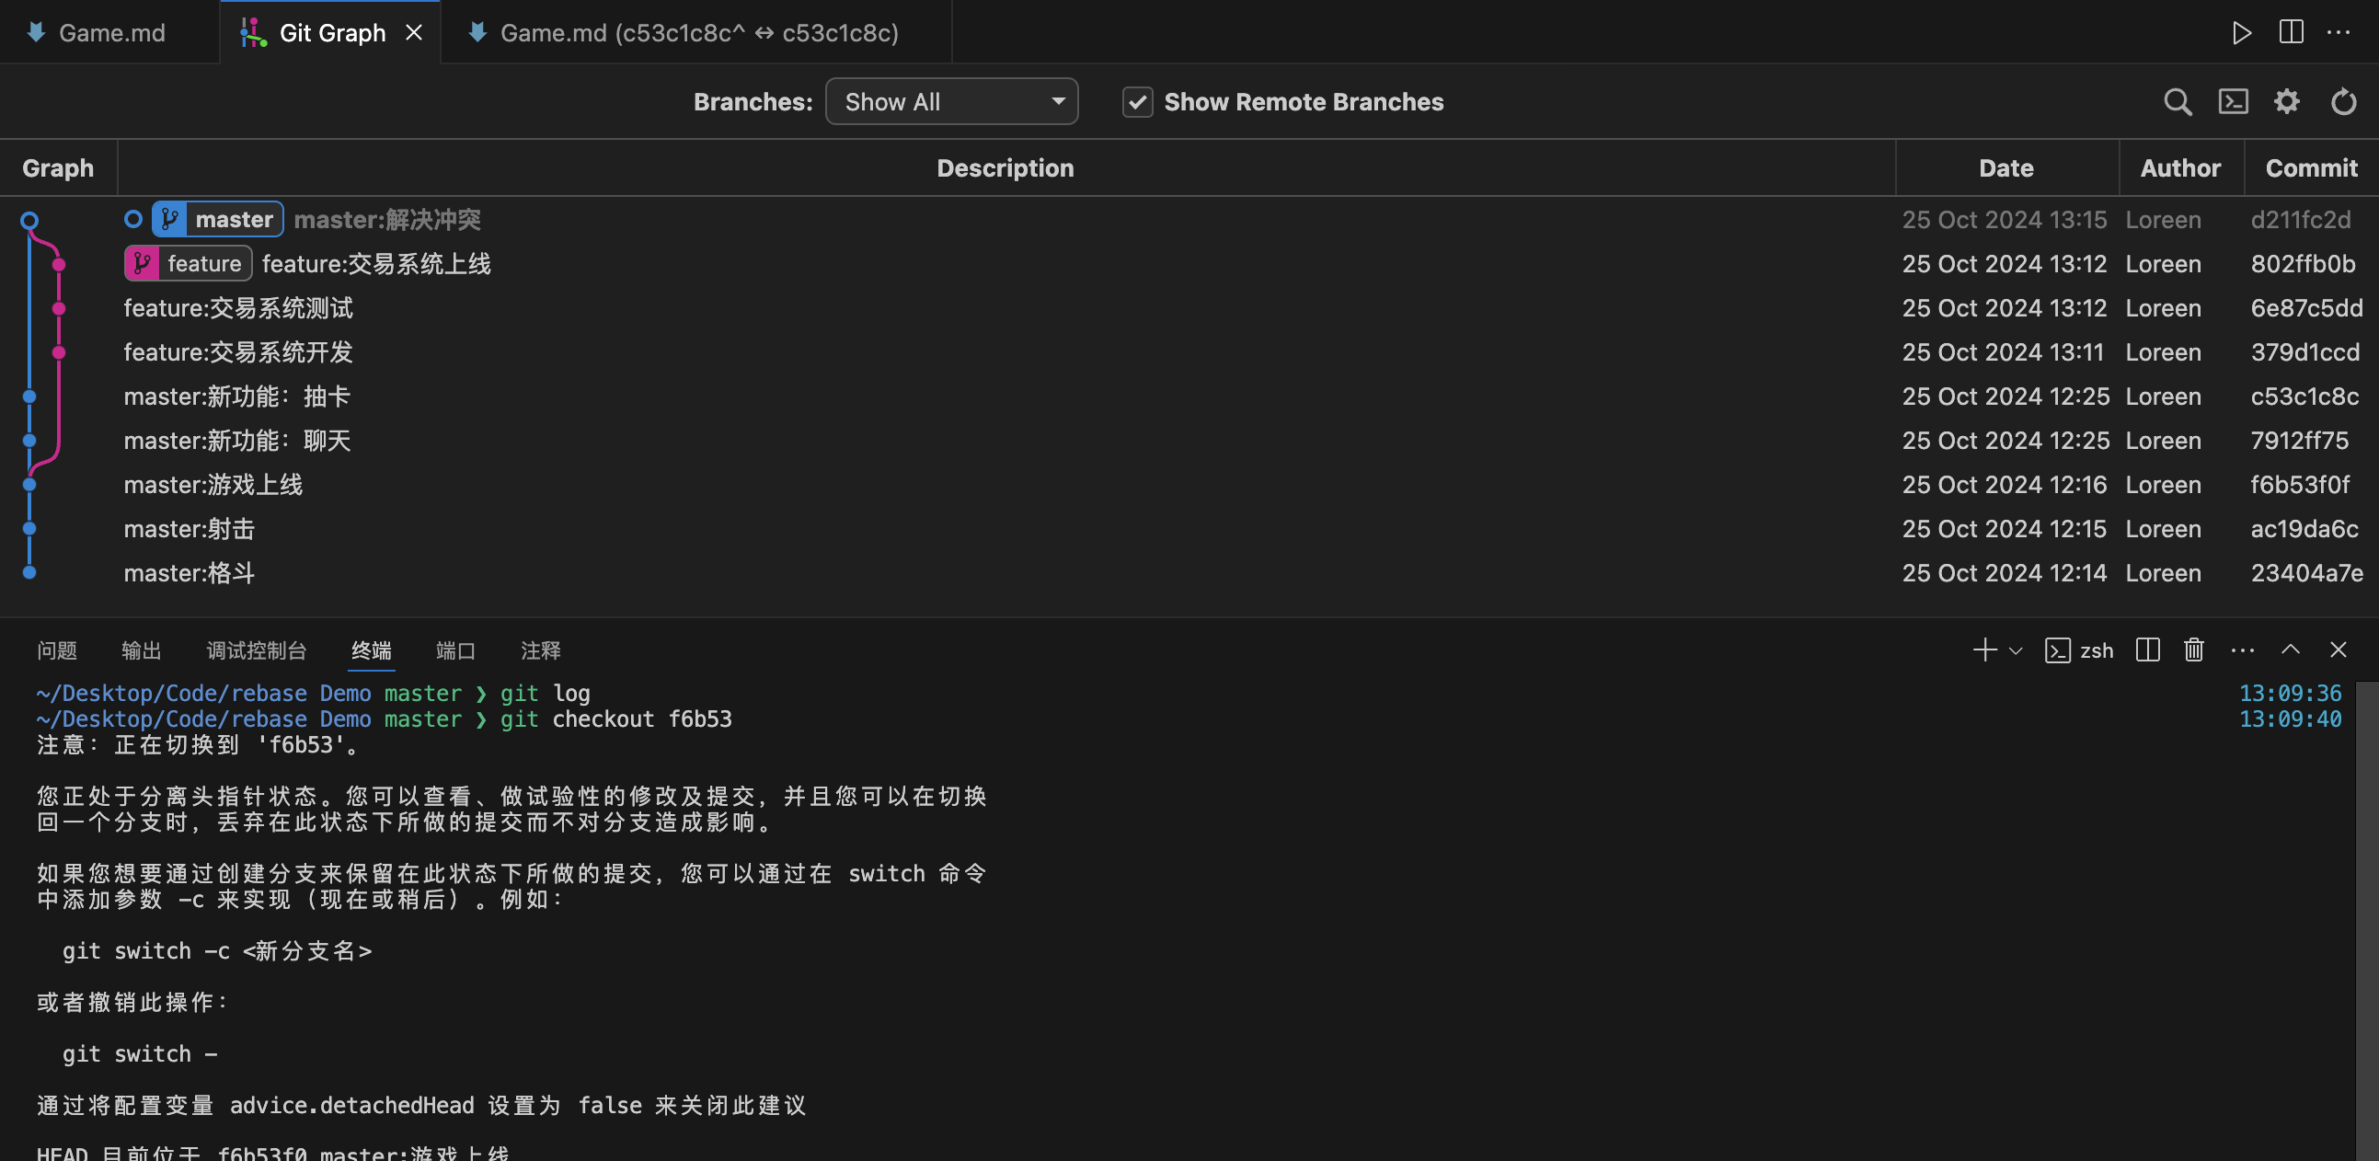Toggle Show Remote Branches checkbox
Image resolution: width=2379 pixels, height=1161 pixels.
pos(1138,101)
